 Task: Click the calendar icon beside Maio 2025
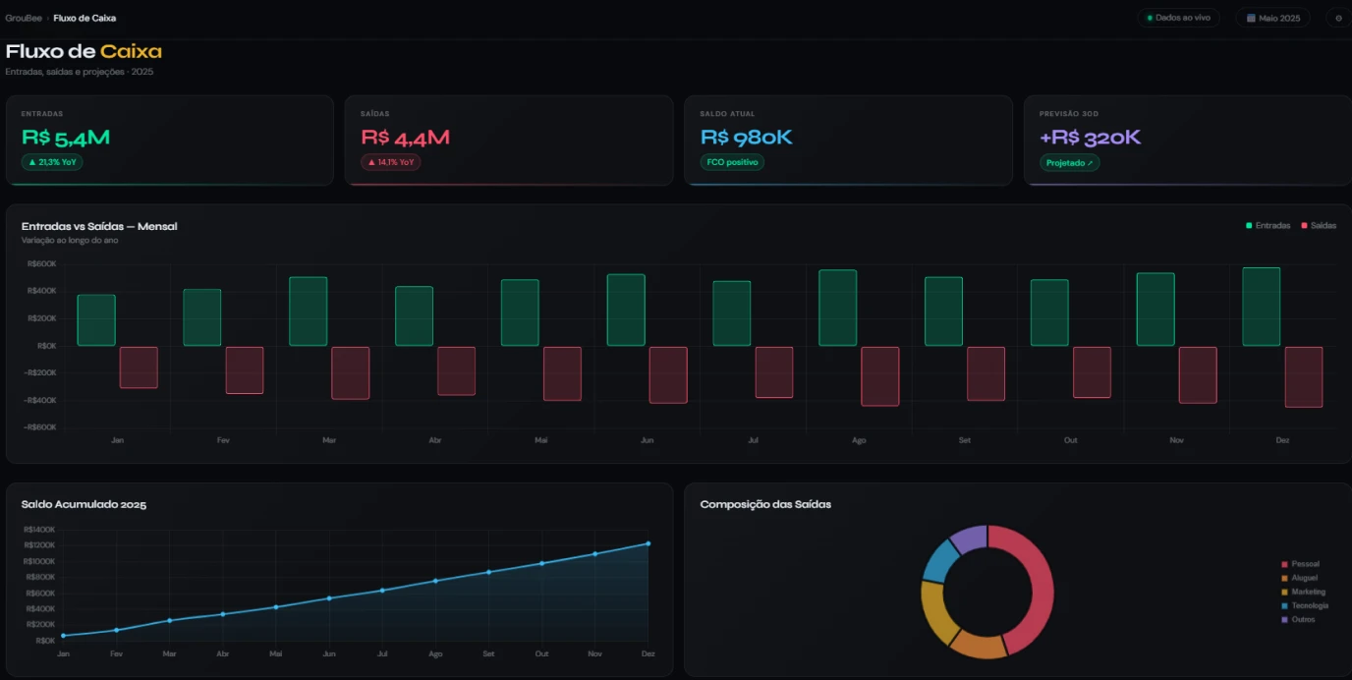[1251, 18]
